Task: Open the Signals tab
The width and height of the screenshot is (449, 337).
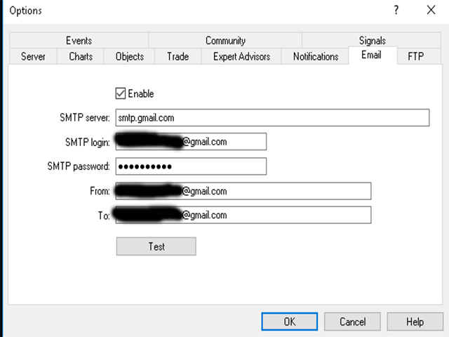Action: pos(372,41)
